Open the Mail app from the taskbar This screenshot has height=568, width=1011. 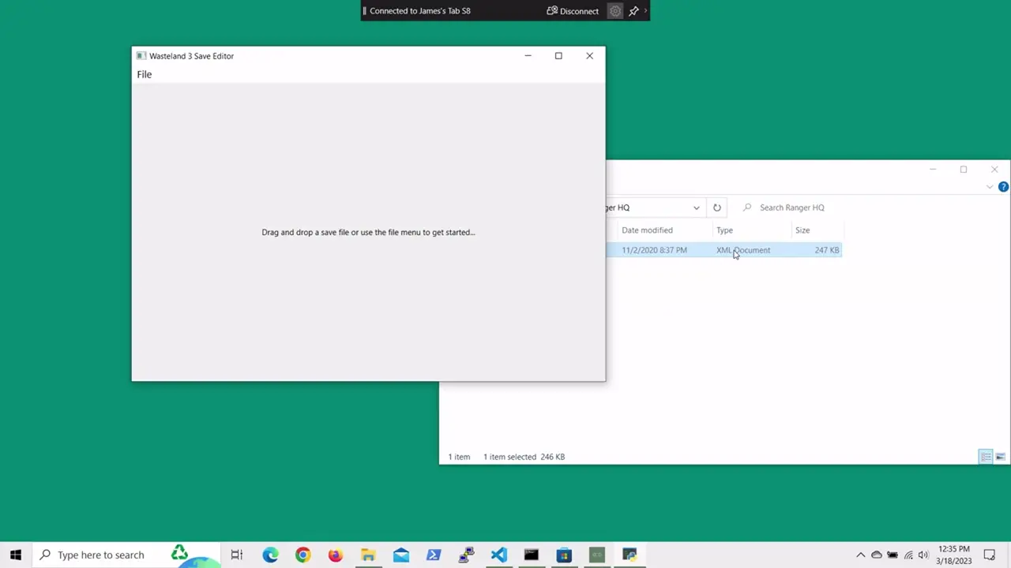pos(401,555)
